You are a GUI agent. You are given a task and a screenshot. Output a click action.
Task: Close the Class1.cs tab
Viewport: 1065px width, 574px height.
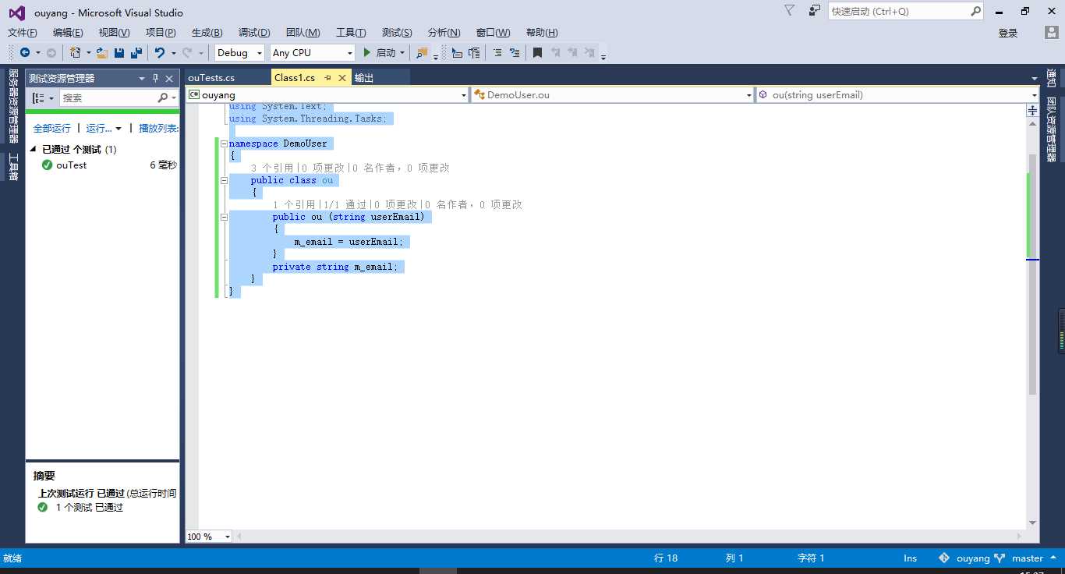coord(342,78)
